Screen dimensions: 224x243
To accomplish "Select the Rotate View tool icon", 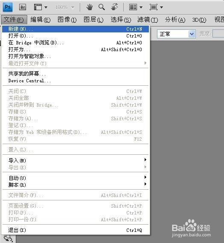I will tap(114, 7).
